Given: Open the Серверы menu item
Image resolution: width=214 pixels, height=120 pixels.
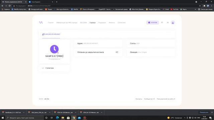Looking at the screenshot, I should click(x=93, y=23).
